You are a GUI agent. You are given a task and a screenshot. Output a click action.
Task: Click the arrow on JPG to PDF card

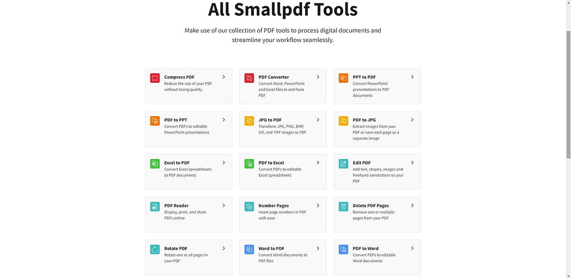318,120
